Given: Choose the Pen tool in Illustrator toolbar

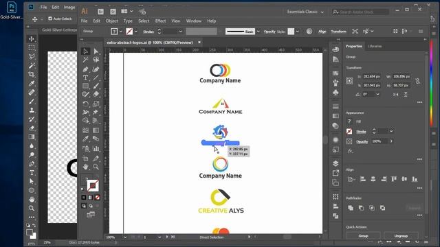Looking at the screenshot, I should pos(85,69).
